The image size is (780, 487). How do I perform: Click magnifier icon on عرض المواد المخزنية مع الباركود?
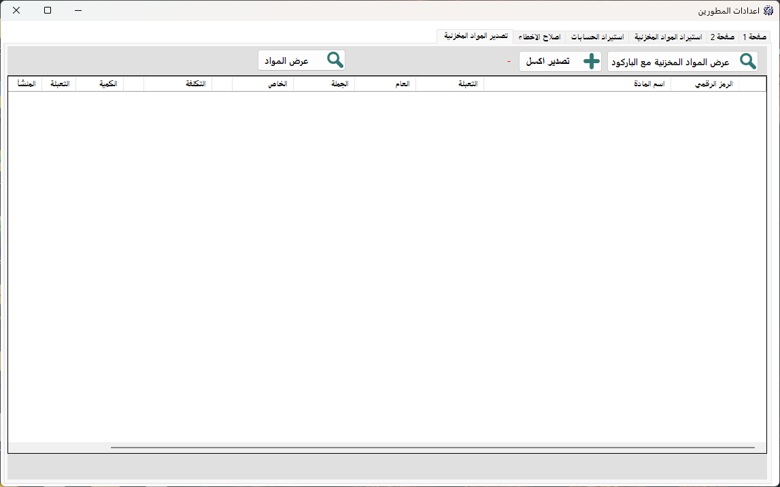point(747,61)
